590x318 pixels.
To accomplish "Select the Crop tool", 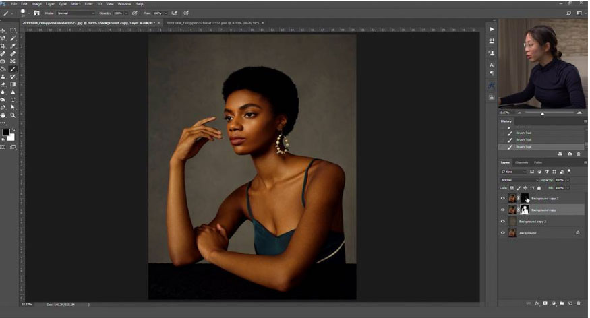I will (3, 46).
